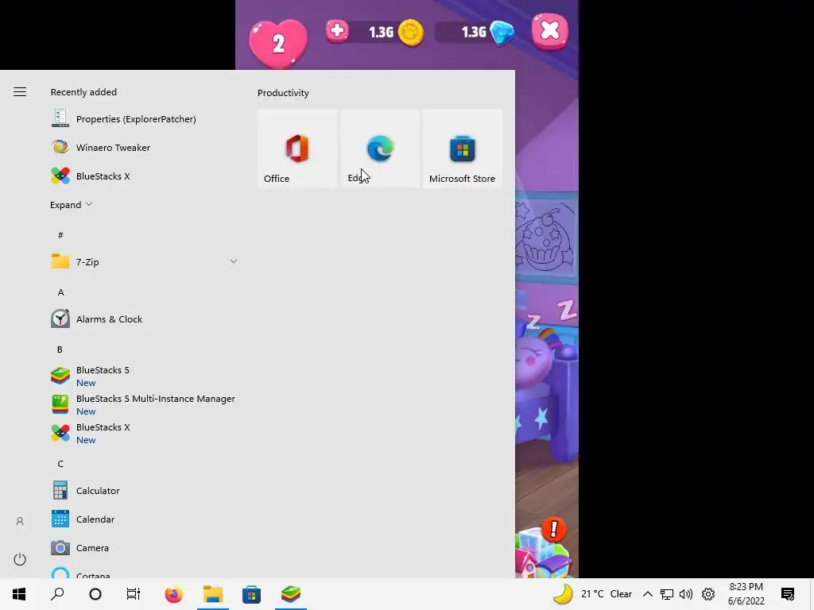814x610 pixels.
Task: Click the pink plus button for coins in game
Action: pos(337,31)
